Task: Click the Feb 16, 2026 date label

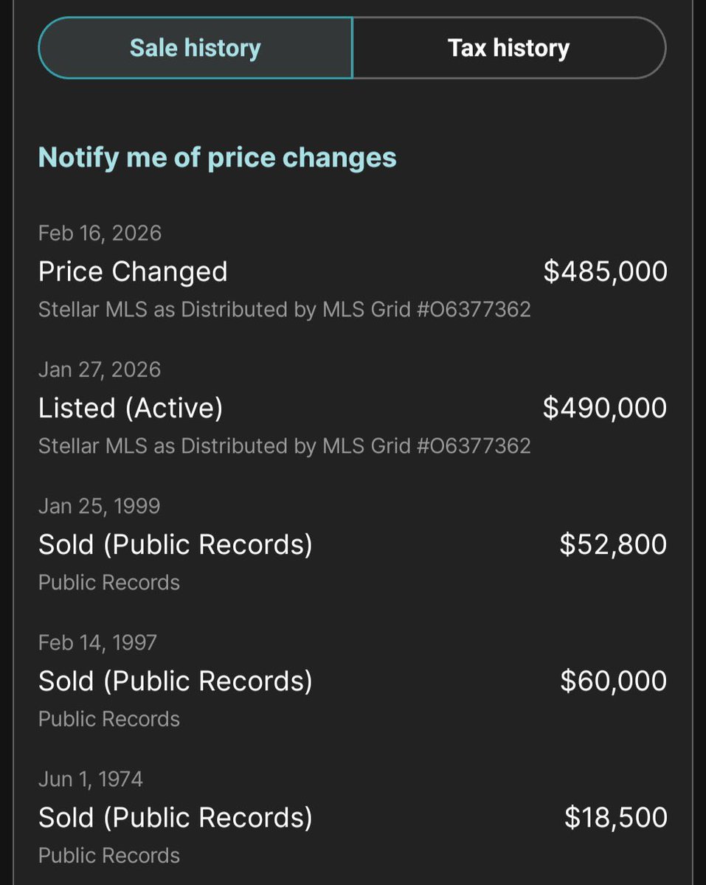Action: pos(100,233)
